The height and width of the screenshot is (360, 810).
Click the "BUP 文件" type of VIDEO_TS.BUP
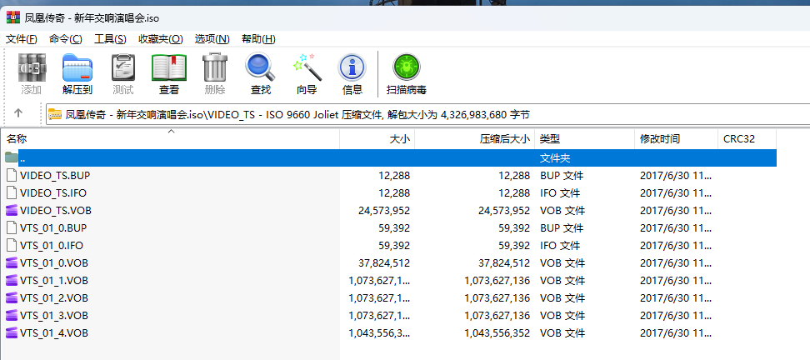pos(562,176)
